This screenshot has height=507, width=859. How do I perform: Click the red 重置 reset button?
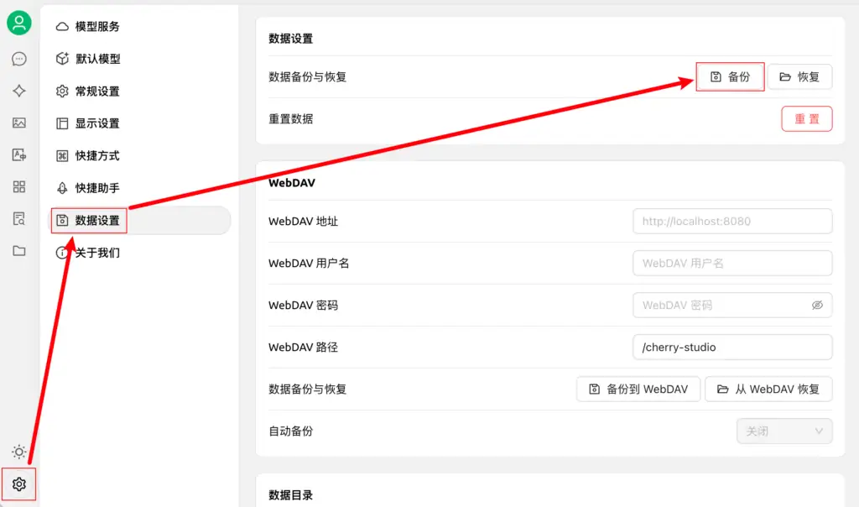(806, 118)
